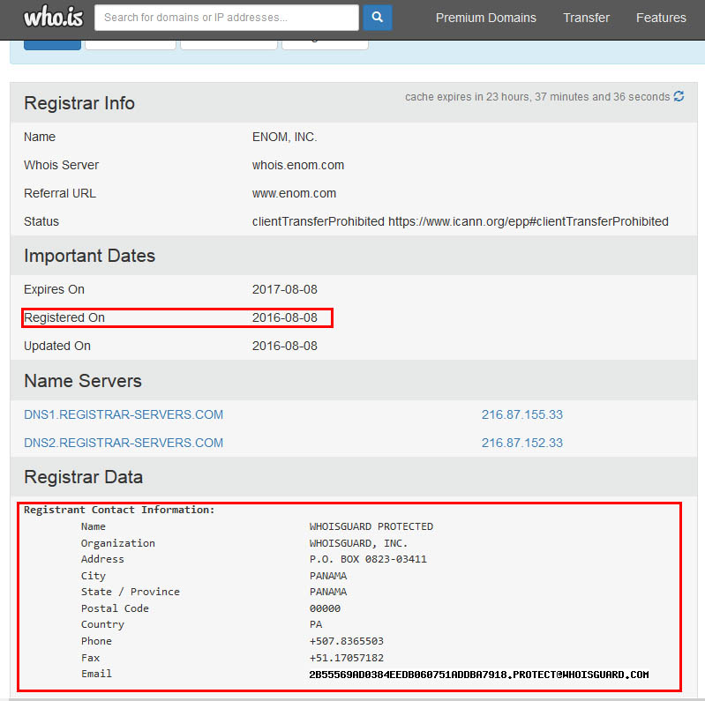Click the Important Dates heading
Screen dimensions: 705x701
coord(89,256)
